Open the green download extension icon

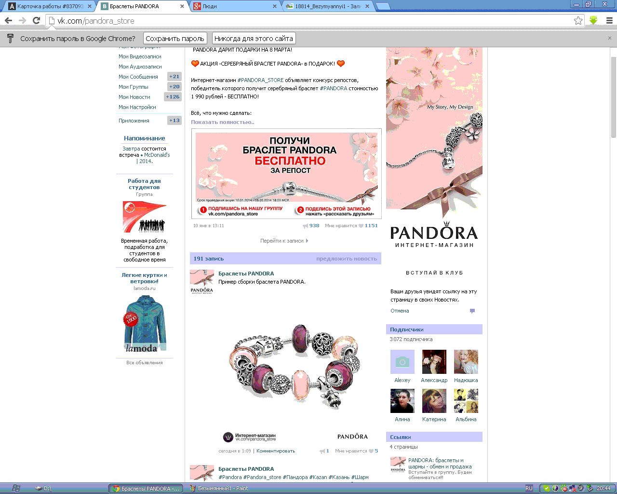point(593,20)
